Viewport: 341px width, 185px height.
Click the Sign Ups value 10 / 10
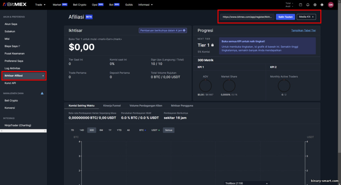156,64
